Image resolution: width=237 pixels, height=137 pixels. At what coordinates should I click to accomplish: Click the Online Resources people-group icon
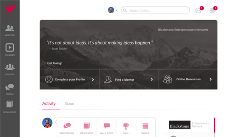(x=168, y=80)
